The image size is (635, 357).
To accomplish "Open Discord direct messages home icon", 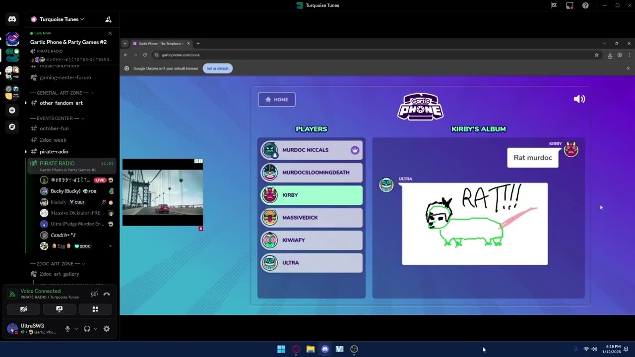I will click(x=12, y=19).
